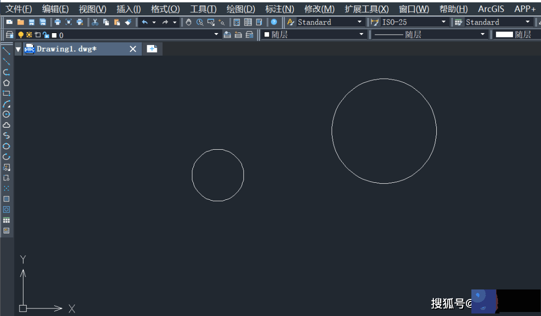
Task: Select the Line drawing tool
Action: pos(6,51)
